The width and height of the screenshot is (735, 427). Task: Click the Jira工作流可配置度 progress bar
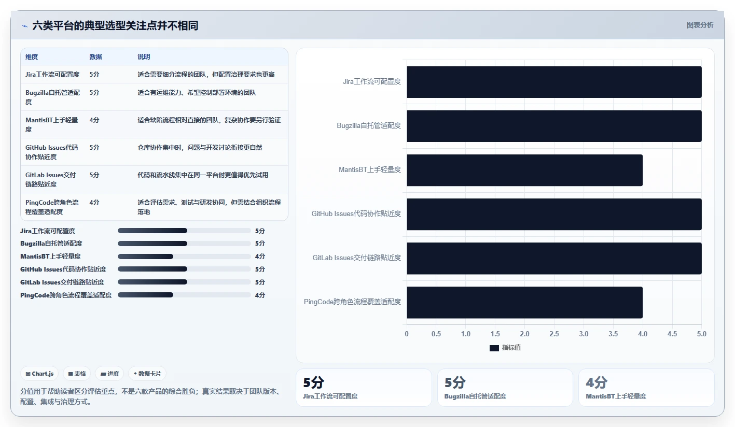coord(184,231)
